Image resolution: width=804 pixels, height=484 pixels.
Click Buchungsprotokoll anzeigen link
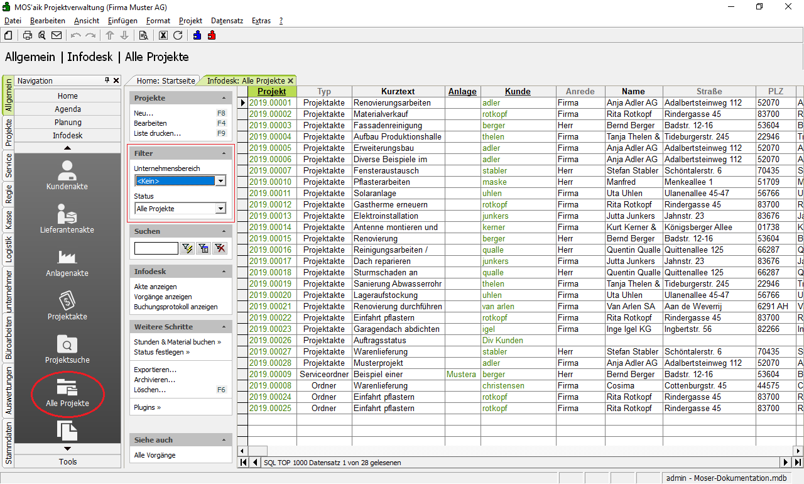point(176,307)
